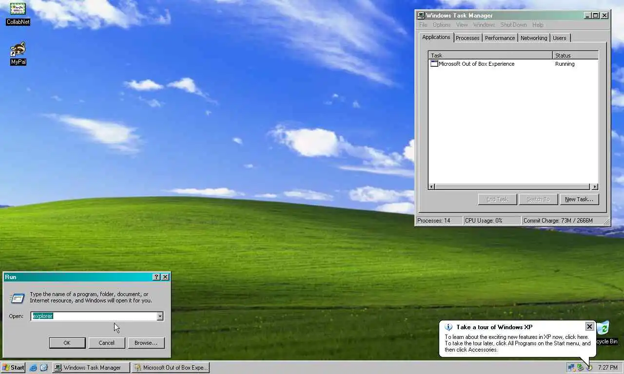Click the Browse... button
Image resolution: width=624 pixels, height=374 pixels.
click(x=146, y=343)
